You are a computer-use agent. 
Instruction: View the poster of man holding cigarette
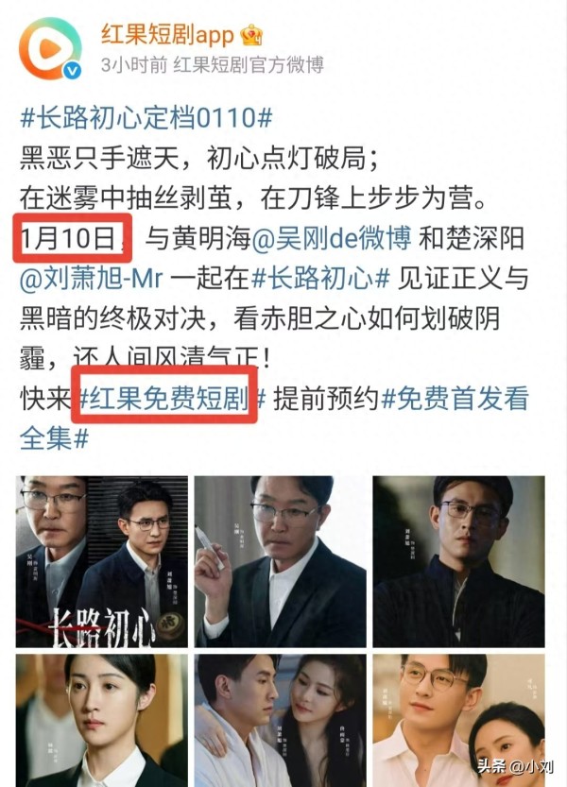[x=281, y=561]
